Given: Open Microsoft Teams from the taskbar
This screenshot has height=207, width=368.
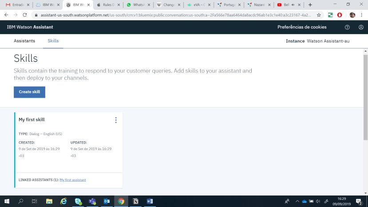Looking at the screenshot, I should click(92, 201).
